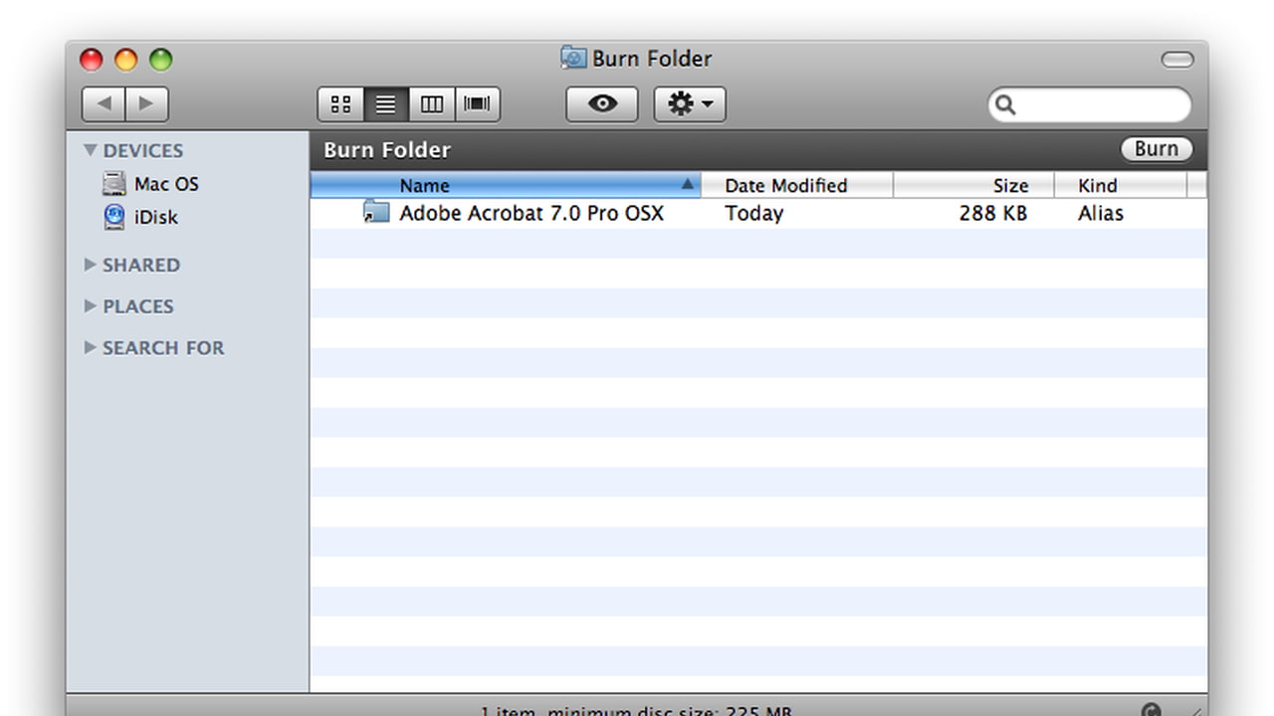Switch to column view
The image size is (1274, 716).
pyautogui.click(x=432, y=104)
